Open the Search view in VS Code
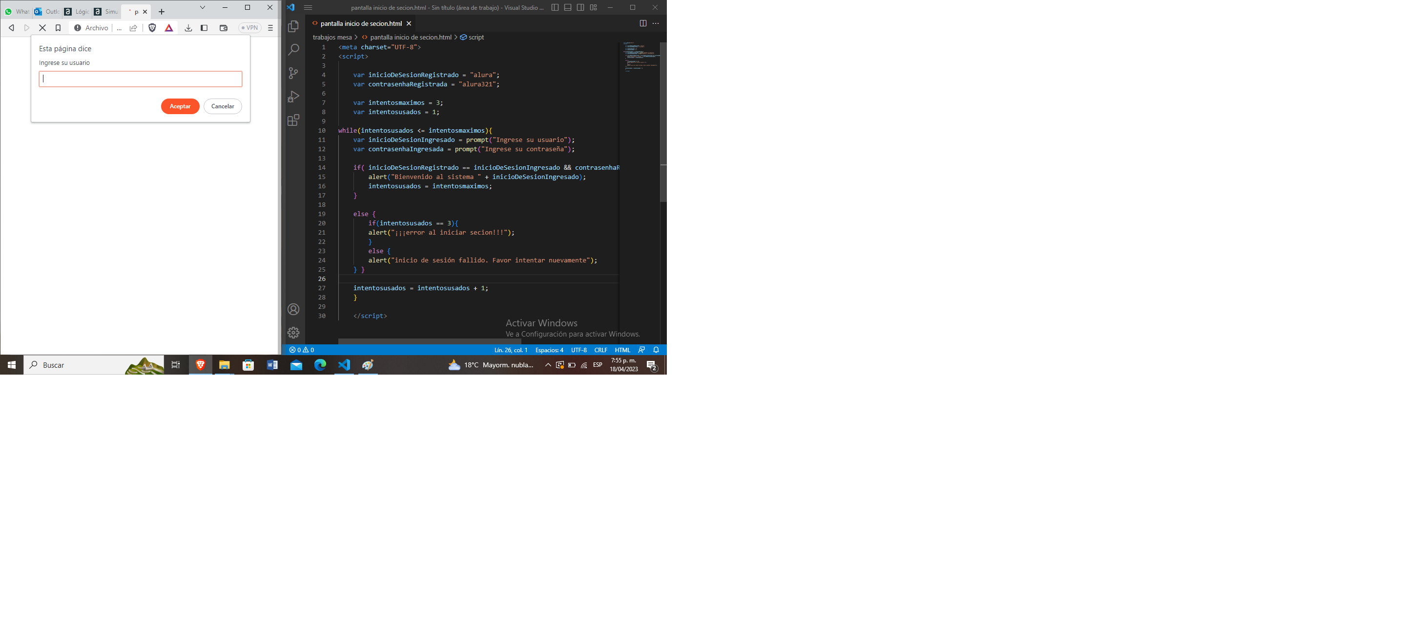The width and height of the screenshot is (1425, 638). [293, 50]
